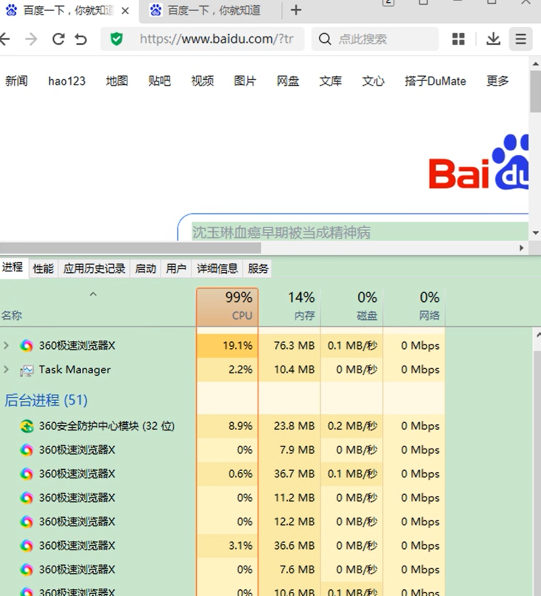
Task: Expand the 360极速浏览器X app process
Action: click(6, 345)
